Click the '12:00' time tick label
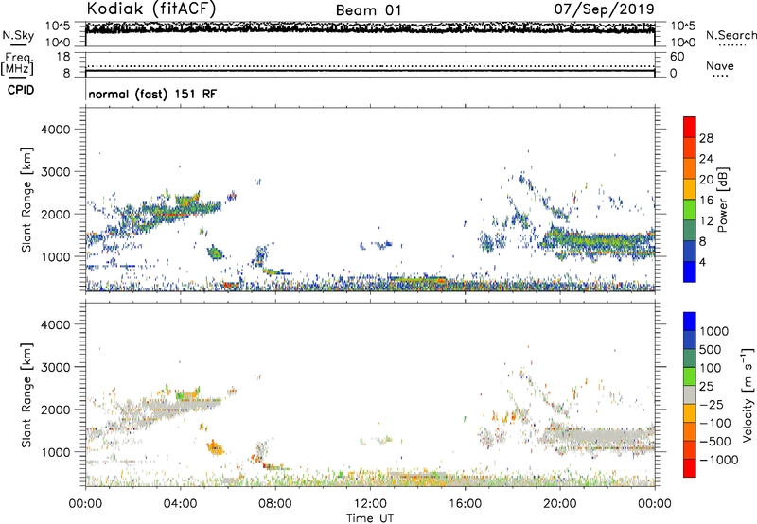The width and height of the screenshot is (757, 524). coord(370,504)
